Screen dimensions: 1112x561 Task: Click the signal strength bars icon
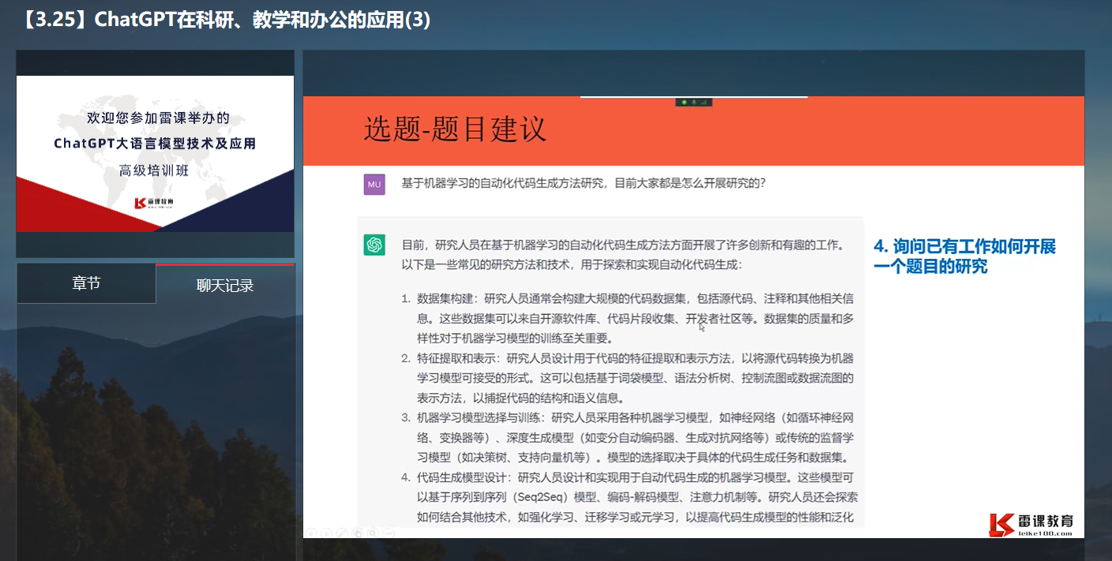(x=704, y=102)
